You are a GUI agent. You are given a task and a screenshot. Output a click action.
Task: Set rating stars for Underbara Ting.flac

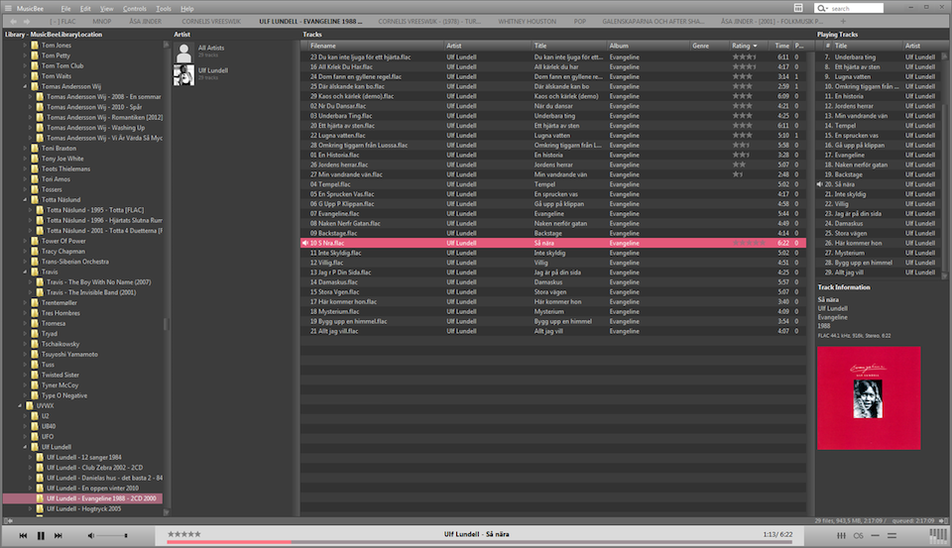pos(742,116)
